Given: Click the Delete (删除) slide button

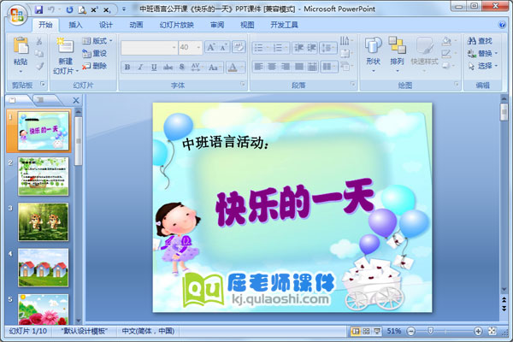Looking at the screenshot, I should click(95, 66).
